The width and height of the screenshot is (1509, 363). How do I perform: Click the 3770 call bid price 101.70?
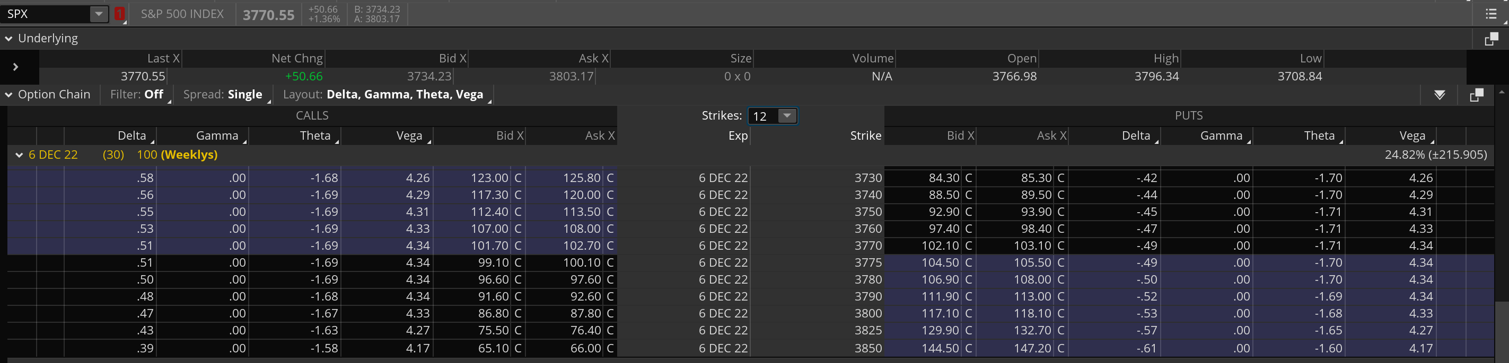point(489,246)
